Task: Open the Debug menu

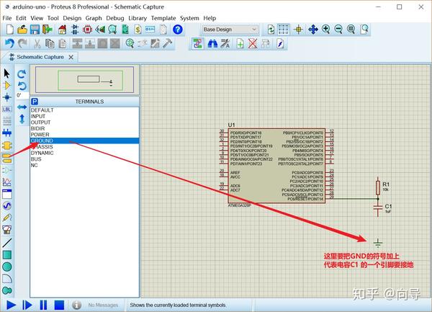Action: [115, 18]
